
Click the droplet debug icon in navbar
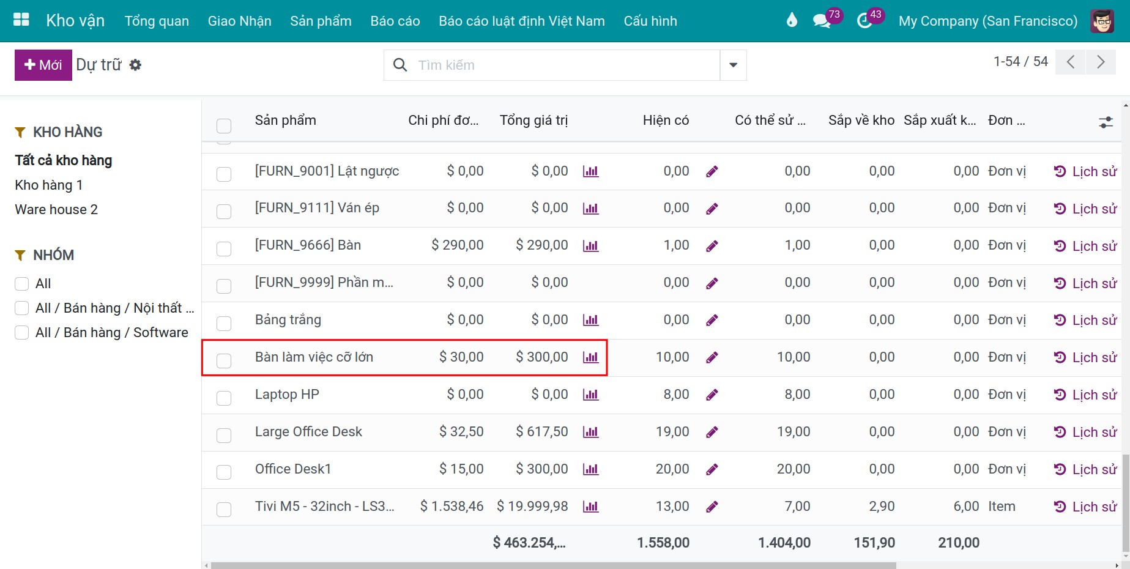(x=792, y=21)
